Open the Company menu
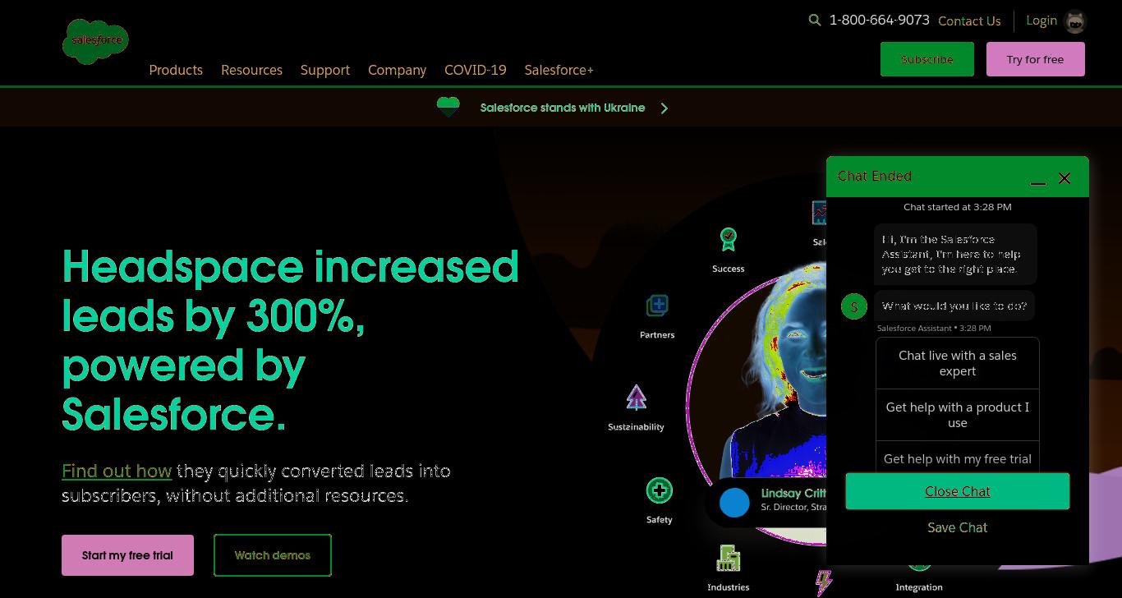Image resolution: width=1122 pixels, height=598 pixels. tap(397, 70)
